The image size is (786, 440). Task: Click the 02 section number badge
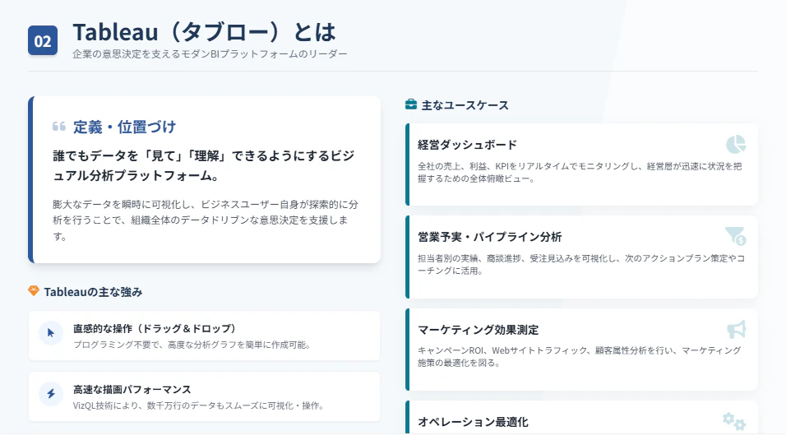coord(43,40)
